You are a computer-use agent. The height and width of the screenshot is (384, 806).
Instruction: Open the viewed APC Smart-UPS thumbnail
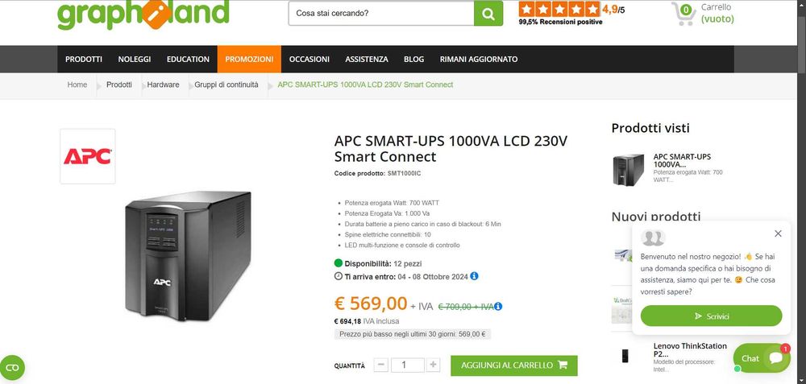[x=629, y=169]
